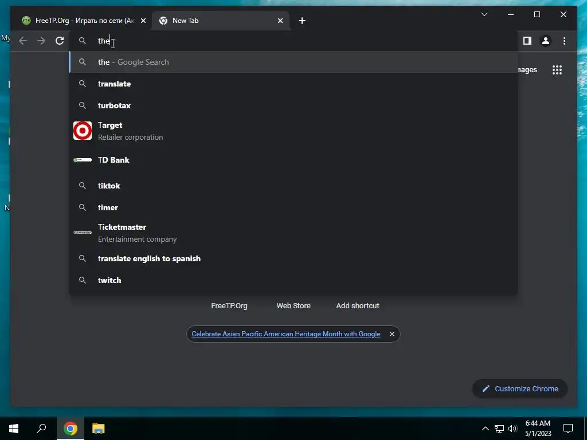Dismiss the Heritage Month promo
Viewport: 587px width, 440px height.
392,334
